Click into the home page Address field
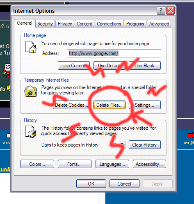 tap(114, 53)
